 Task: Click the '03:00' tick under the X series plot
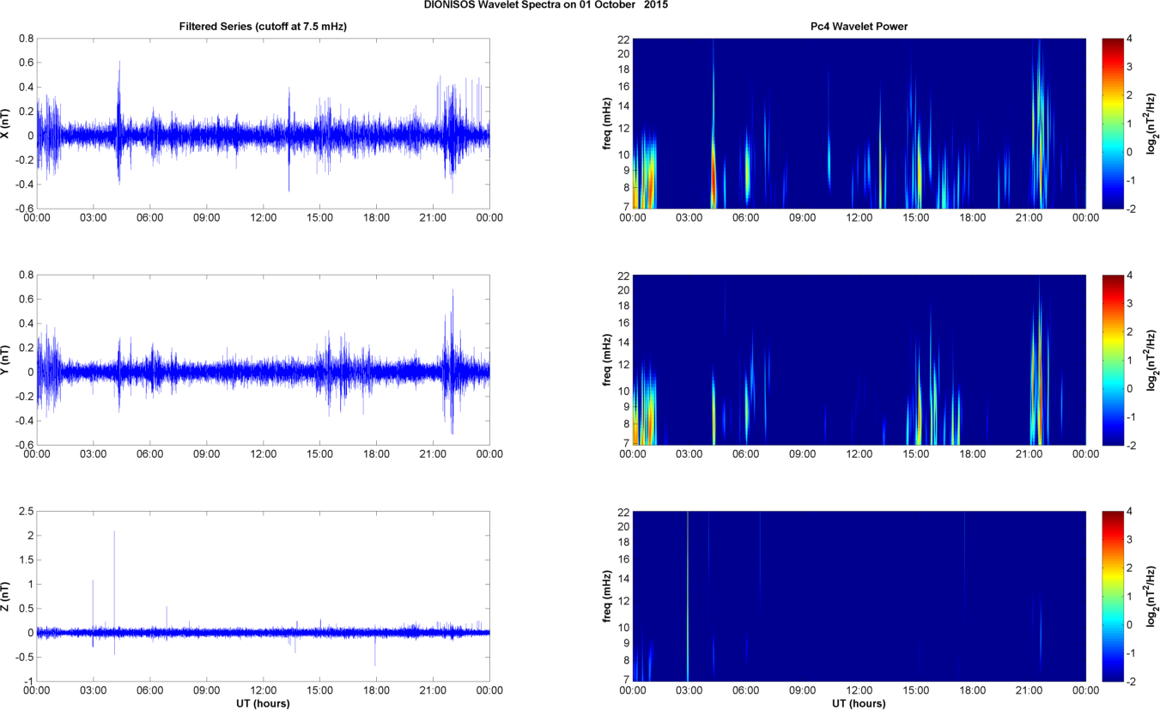93,217
